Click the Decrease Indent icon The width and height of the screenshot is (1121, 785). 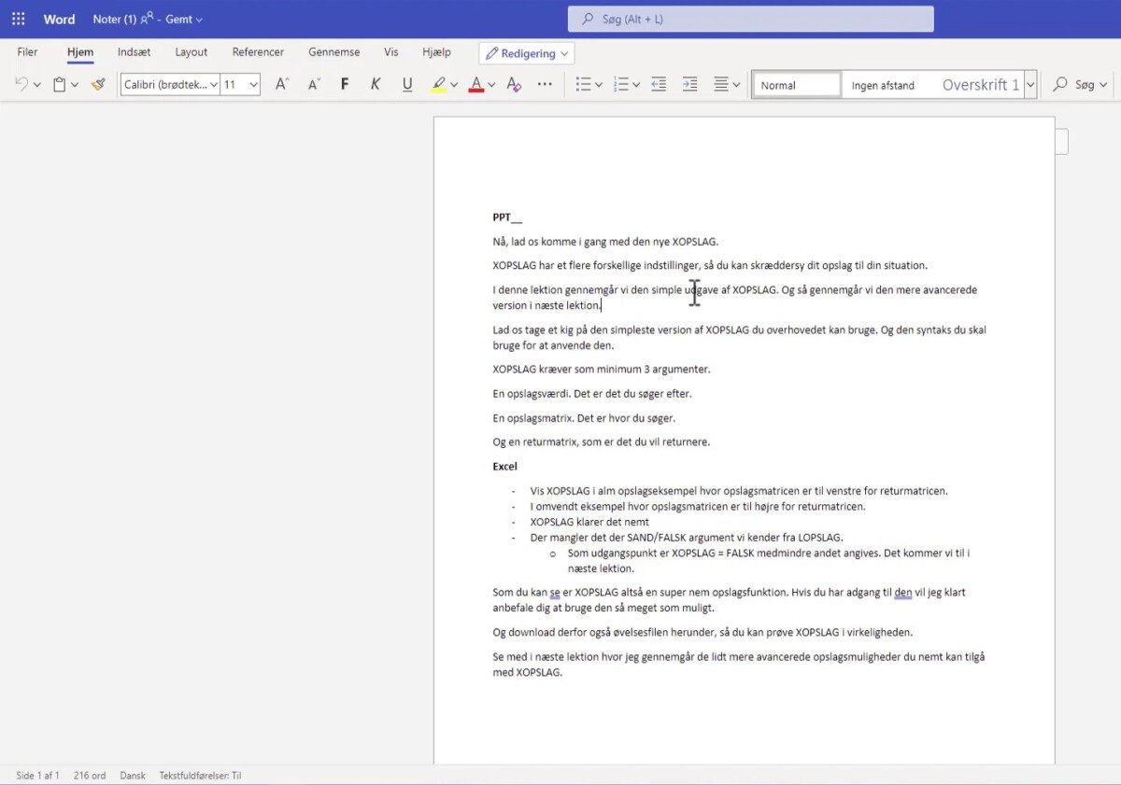659,84
